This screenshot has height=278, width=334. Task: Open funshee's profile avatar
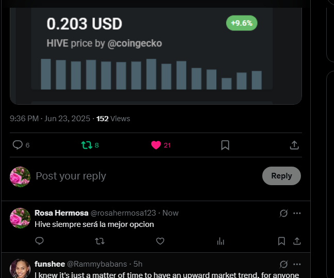(x=20, y=269)
